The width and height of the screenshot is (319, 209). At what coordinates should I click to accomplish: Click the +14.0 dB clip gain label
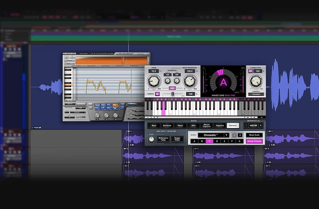coord(37,127)
